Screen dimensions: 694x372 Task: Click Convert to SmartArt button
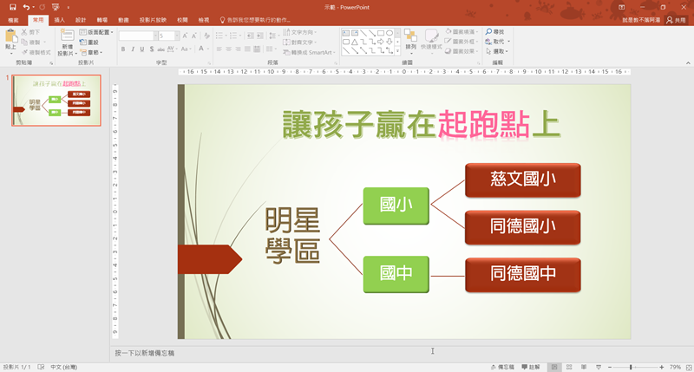click(309, 52)
